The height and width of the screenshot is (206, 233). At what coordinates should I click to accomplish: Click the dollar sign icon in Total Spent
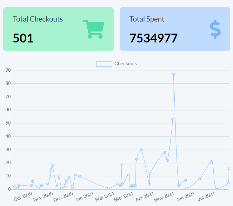[x=215, y=29]
